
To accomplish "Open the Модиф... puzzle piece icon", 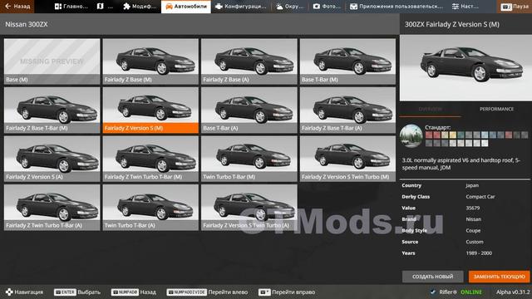I will (126, 7).
